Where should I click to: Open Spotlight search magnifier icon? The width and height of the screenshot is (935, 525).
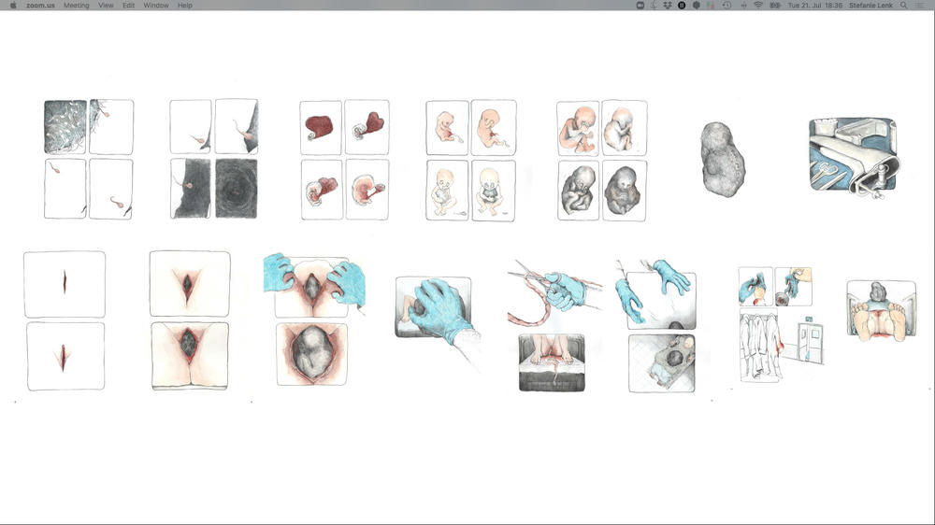pos(903,6)
